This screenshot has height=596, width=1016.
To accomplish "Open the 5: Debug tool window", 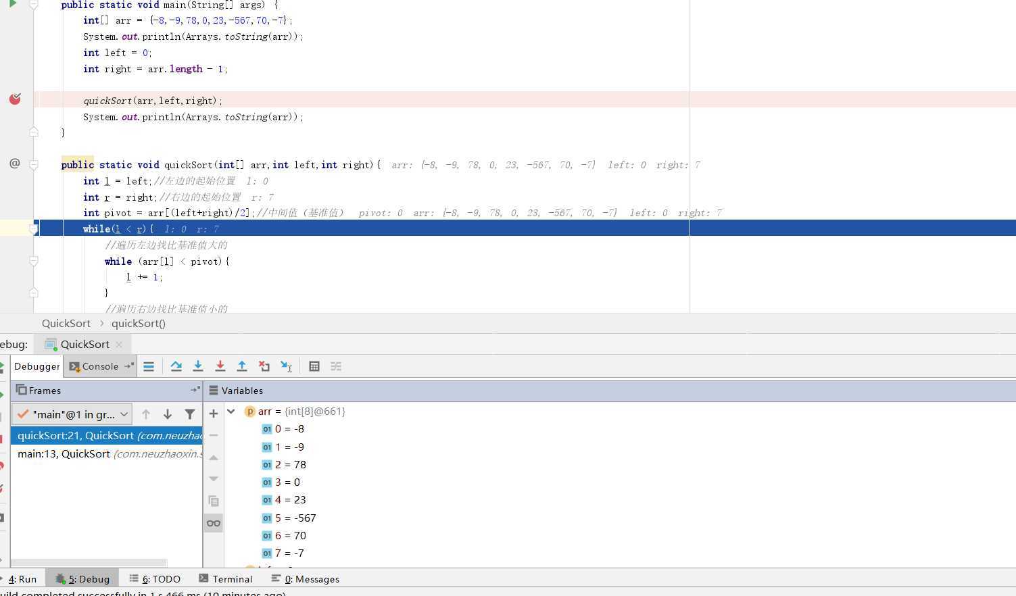I will point(82,579).
